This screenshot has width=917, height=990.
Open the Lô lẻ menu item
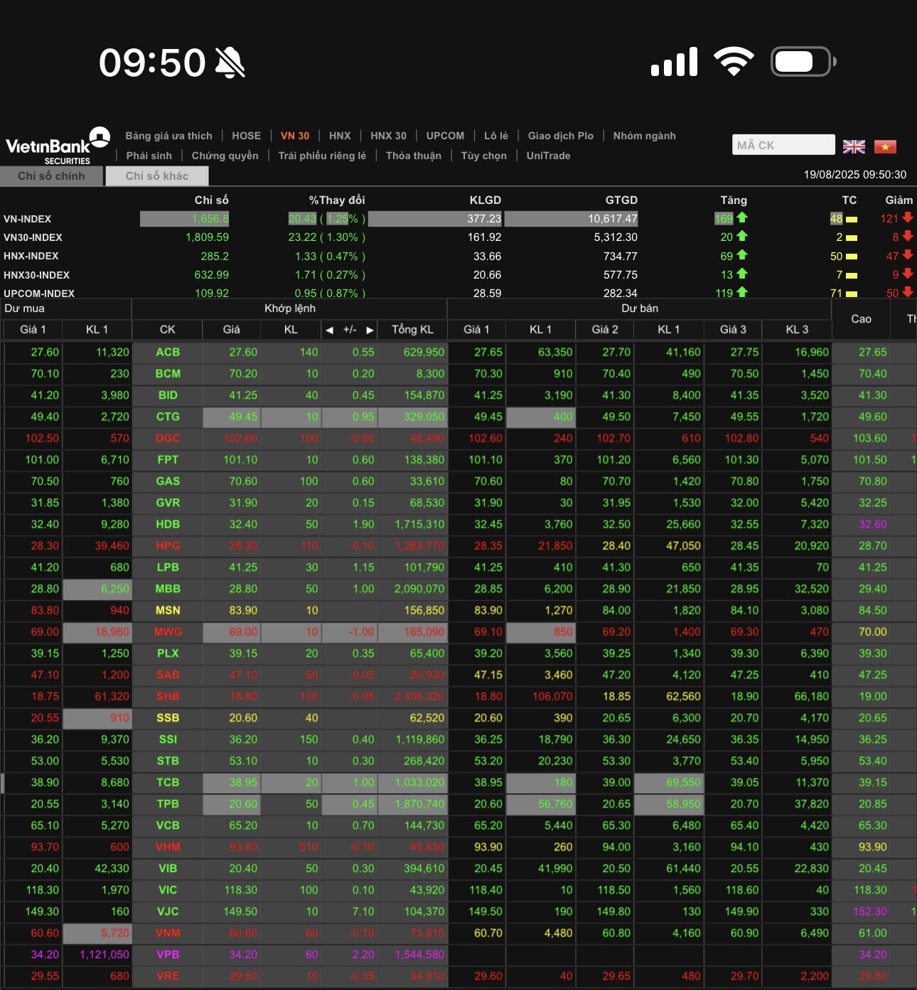496,136
